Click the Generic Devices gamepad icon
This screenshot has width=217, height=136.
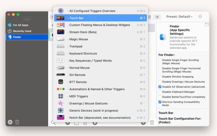[61, 110]
